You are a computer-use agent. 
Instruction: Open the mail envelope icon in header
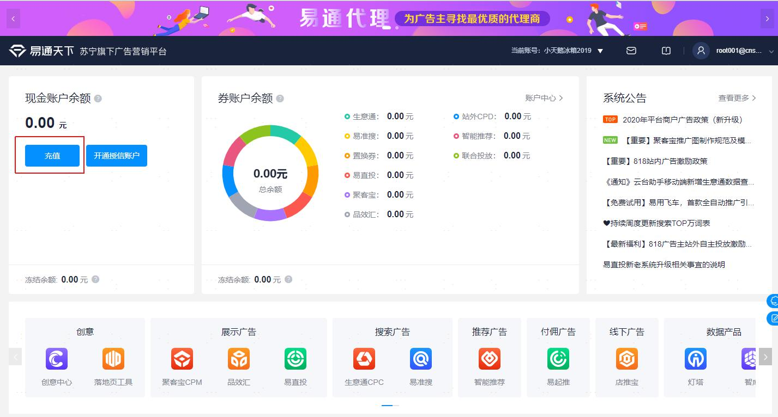[631, 51]
